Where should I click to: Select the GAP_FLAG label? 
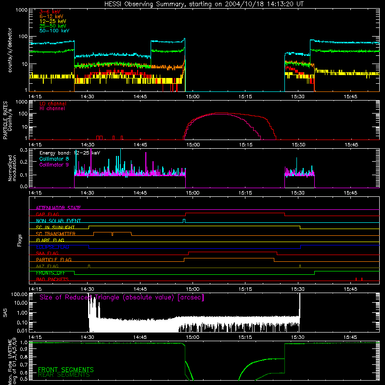point(47,214)
